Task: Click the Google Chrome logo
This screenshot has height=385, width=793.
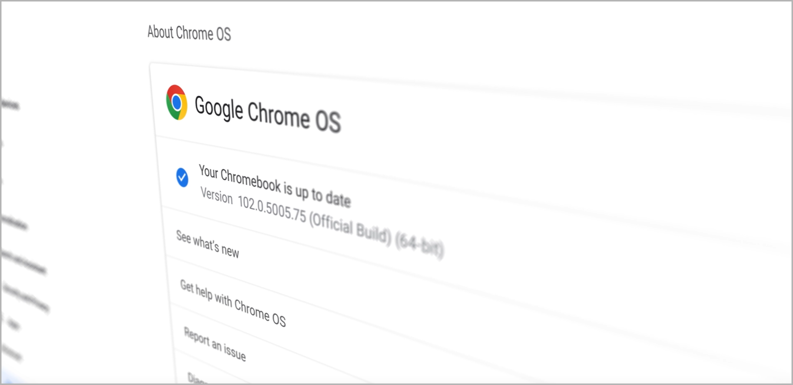Action: (x=177, y=102)
